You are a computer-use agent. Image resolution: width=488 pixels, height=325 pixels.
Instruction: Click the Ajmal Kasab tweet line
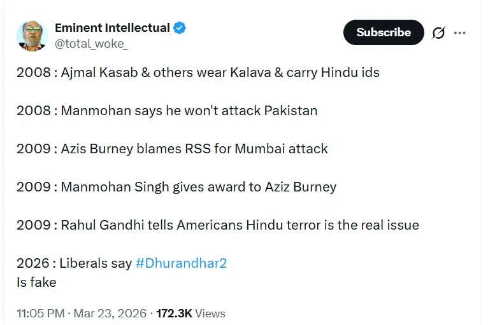(197, 73)
